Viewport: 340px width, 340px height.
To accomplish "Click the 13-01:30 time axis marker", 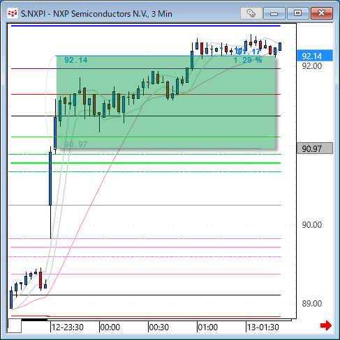I will [263, 327].
